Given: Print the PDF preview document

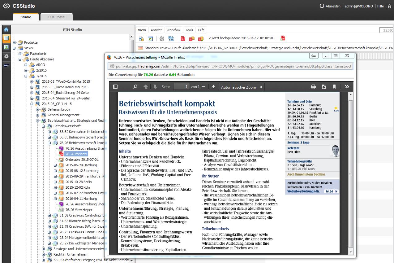Looking at the screenshot, I should tap(313, 87).
